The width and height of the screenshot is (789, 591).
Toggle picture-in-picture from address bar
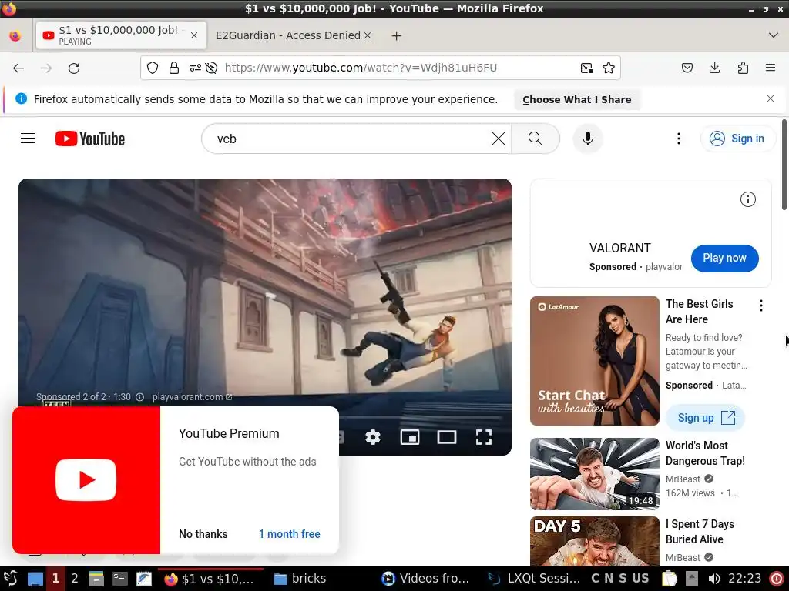coord(586,68)
